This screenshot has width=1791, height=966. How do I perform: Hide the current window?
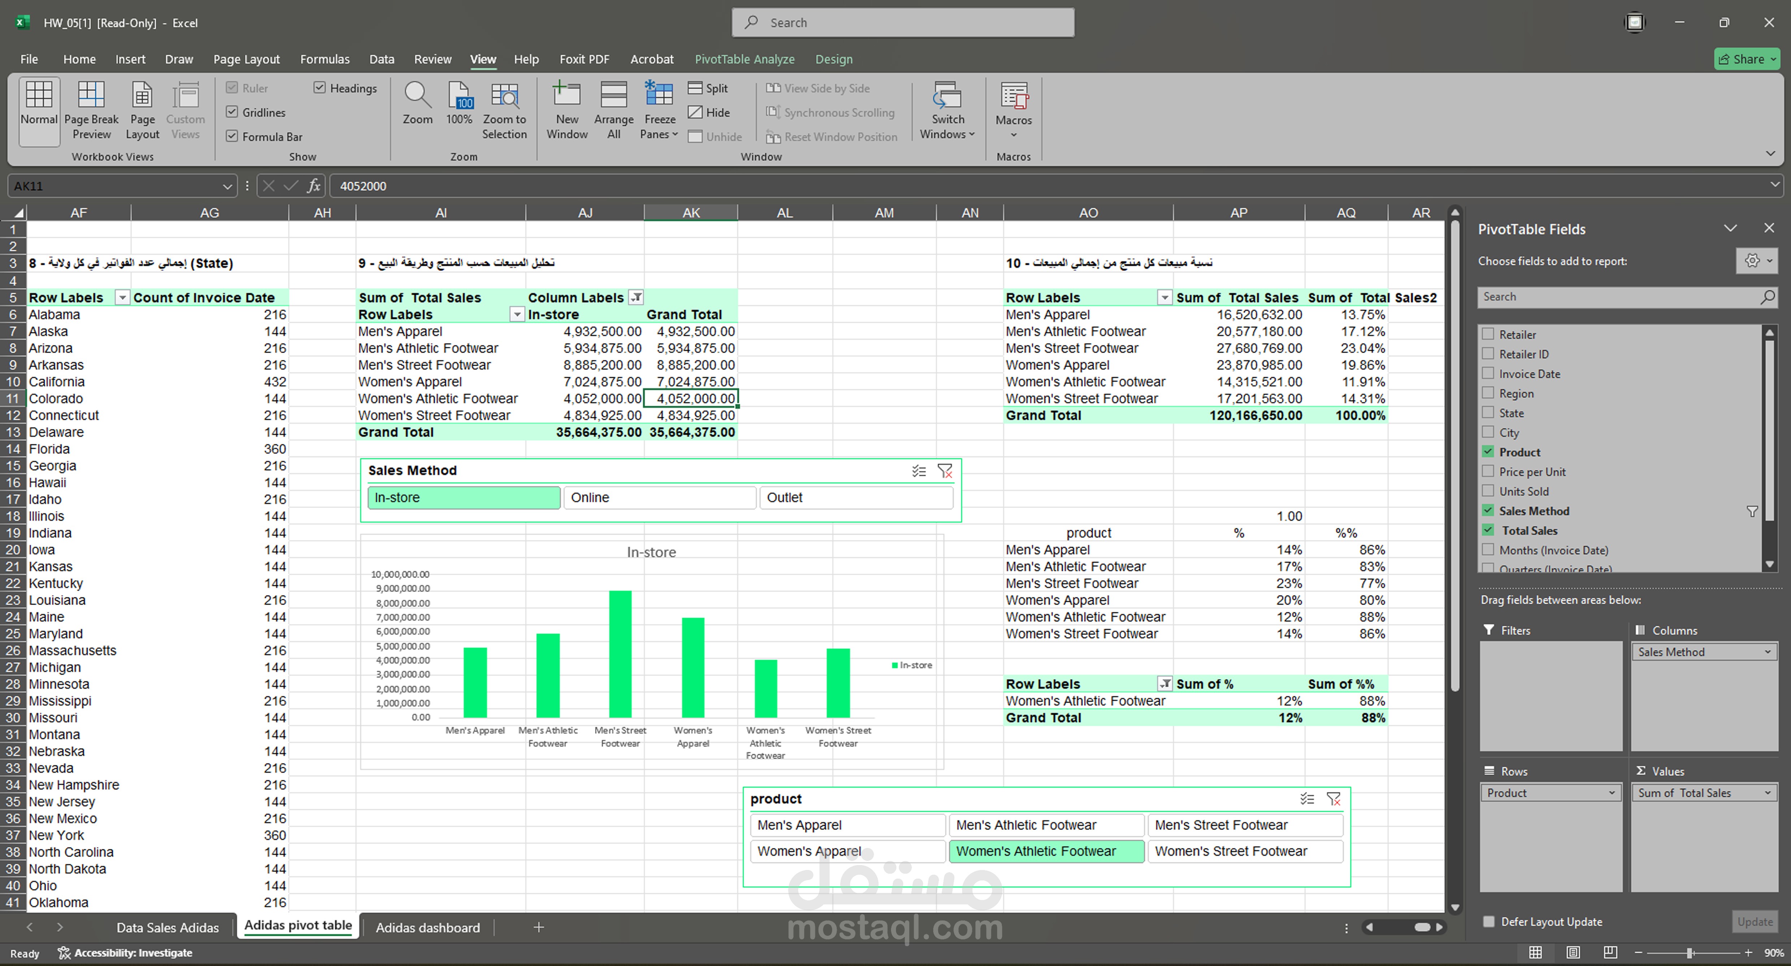tap(709, 113)
